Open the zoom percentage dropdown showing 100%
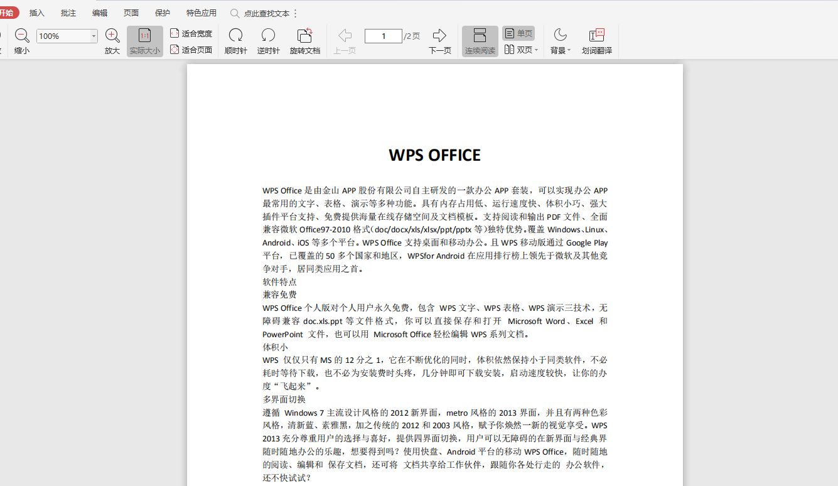838x486 pixels. pos(67,36)
